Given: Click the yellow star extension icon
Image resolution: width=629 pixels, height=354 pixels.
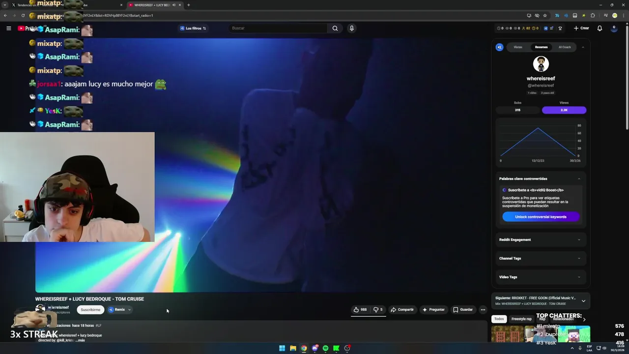Looking at the screenshot, I should click(x=584, y=15).
